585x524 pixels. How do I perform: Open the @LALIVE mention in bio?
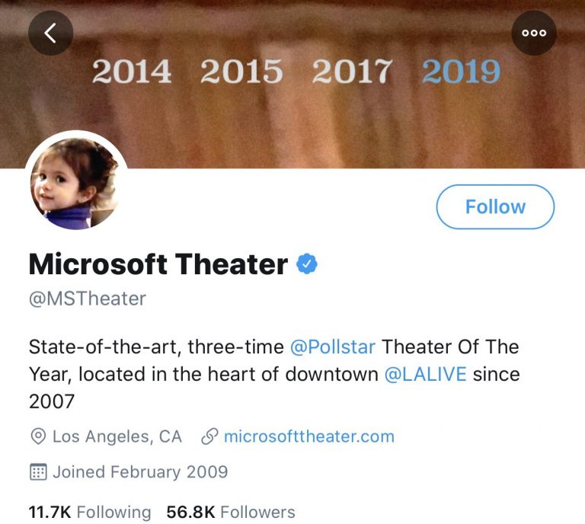tap(426, 375)
